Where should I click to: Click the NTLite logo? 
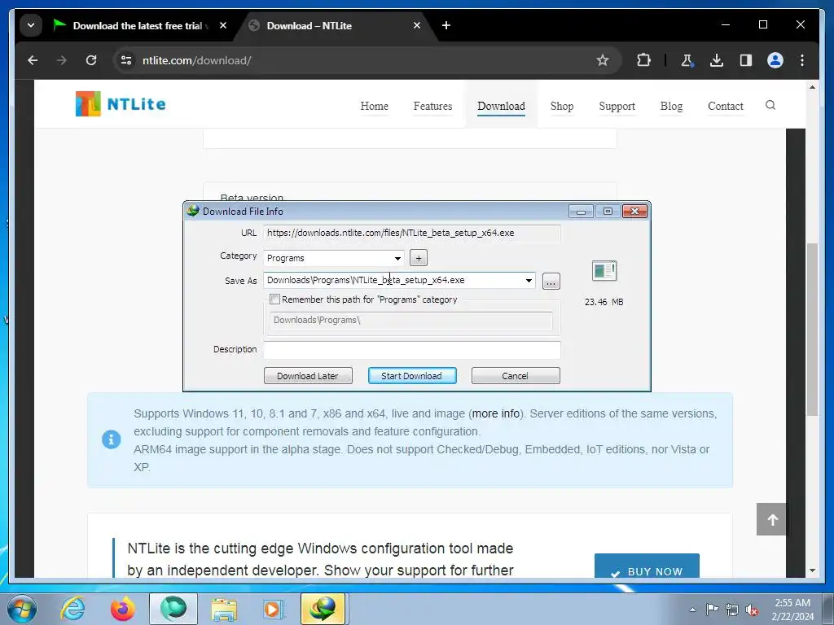click(x=121, y=103)
